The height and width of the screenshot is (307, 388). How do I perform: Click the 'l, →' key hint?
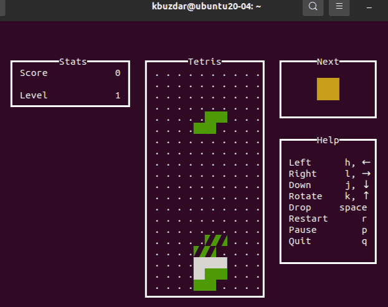point(358,174)
